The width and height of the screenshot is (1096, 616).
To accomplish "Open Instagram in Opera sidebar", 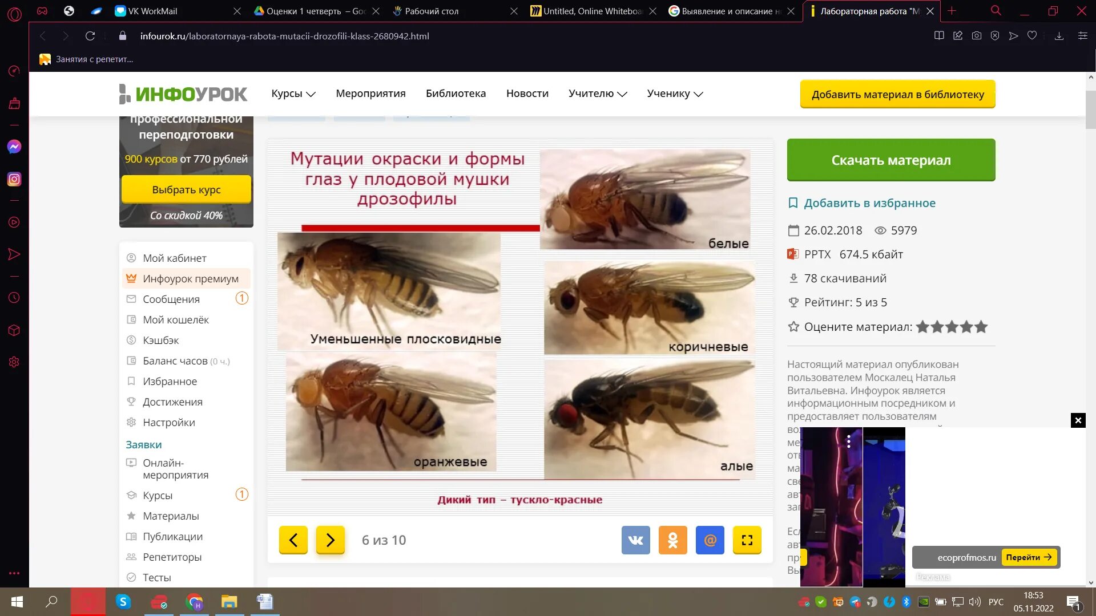I will point(14,179).
